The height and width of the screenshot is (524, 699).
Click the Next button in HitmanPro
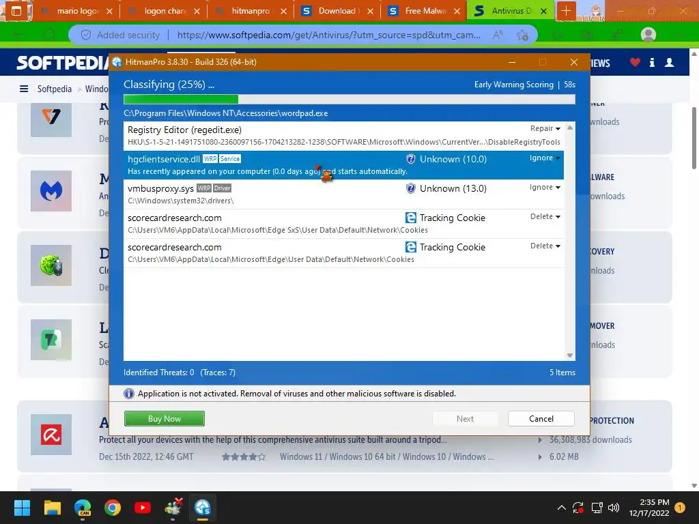coord(465,418)
